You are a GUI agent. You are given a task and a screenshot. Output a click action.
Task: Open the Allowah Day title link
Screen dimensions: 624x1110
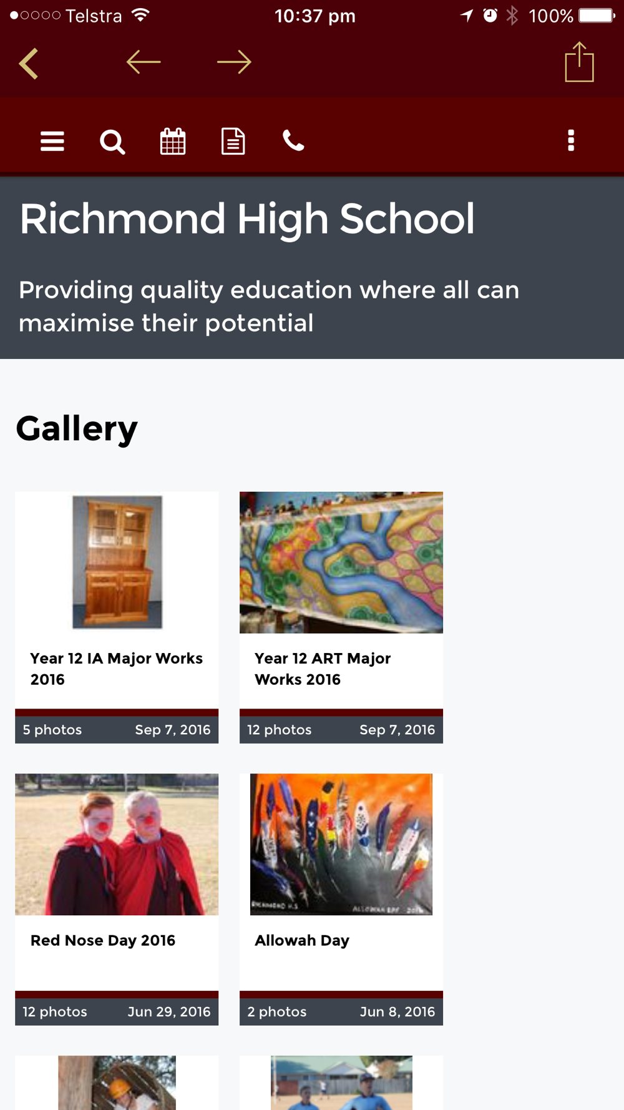click(x=302, y=940)
